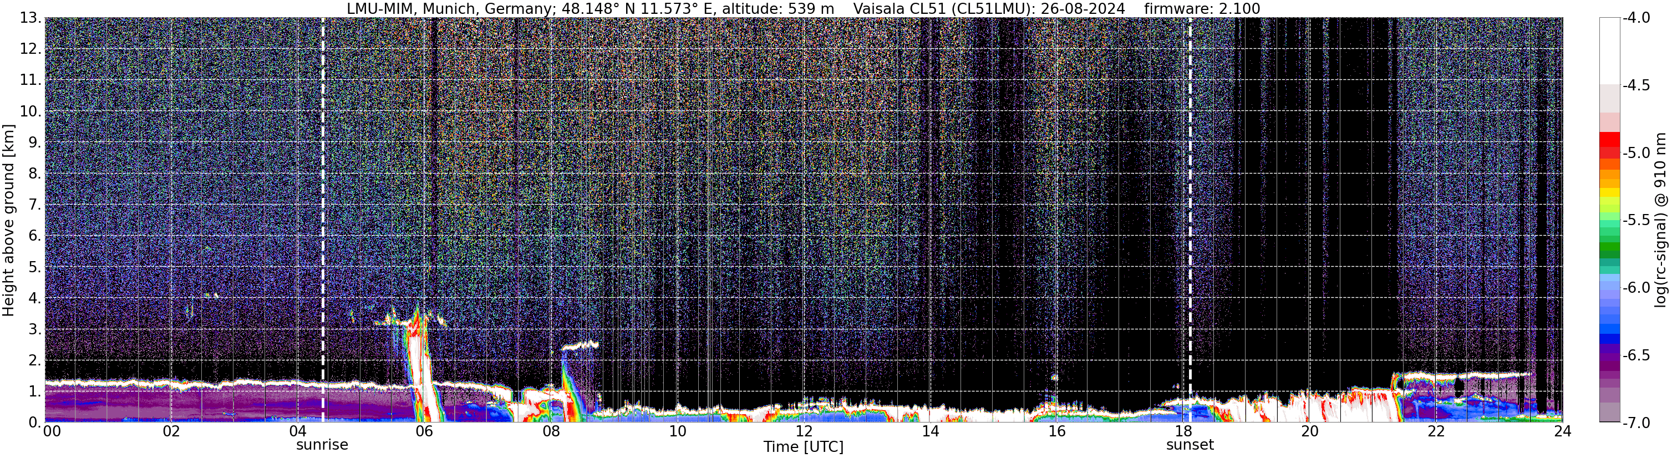The width and height of the screenshot is (1672, 458).
Task: Pick the bright red band in the colorbar
Action: pyautogui.click(x=1609, y=140)
